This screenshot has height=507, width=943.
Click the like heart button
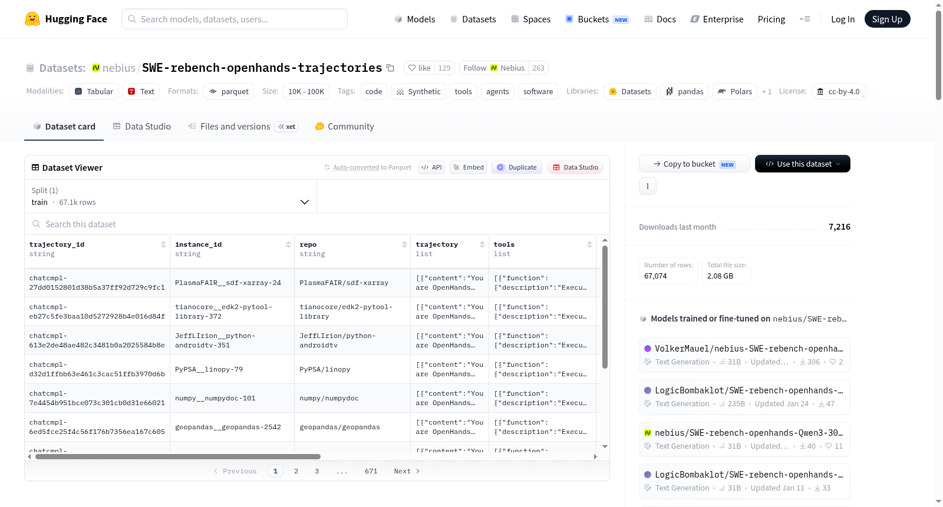420,68
